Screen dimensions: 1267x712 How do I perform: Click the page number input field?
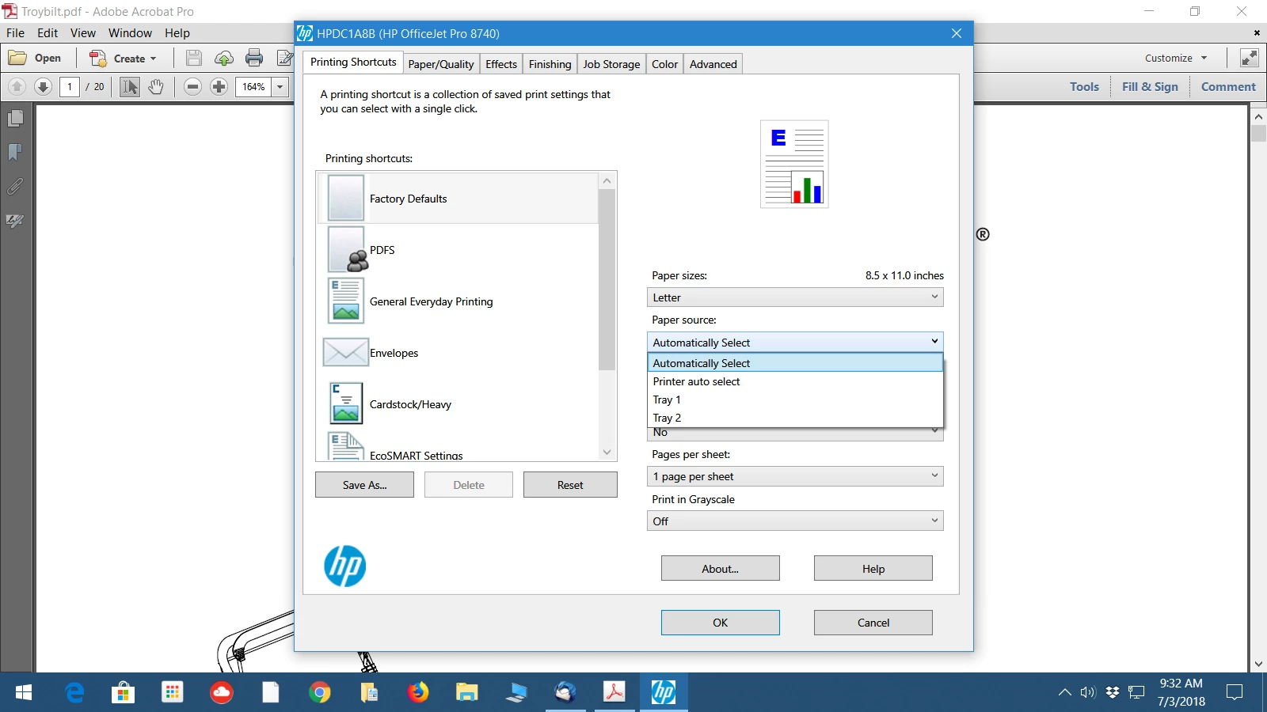[70, 87]
